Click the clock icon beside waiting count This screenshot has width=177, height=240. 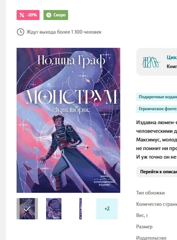pos(20,32)
